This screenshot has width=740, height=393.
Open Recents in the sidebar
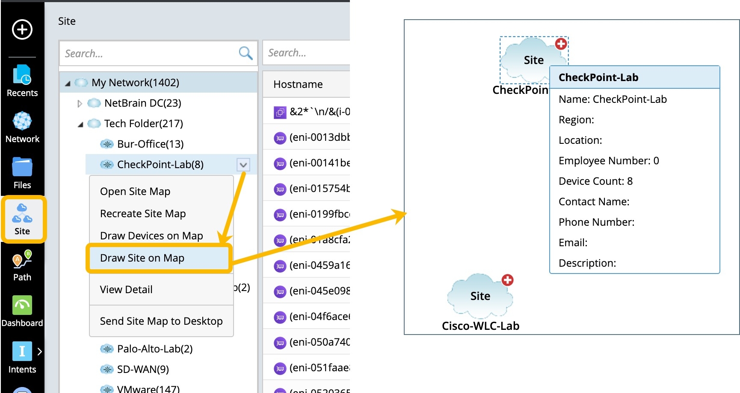coord(22,81)
